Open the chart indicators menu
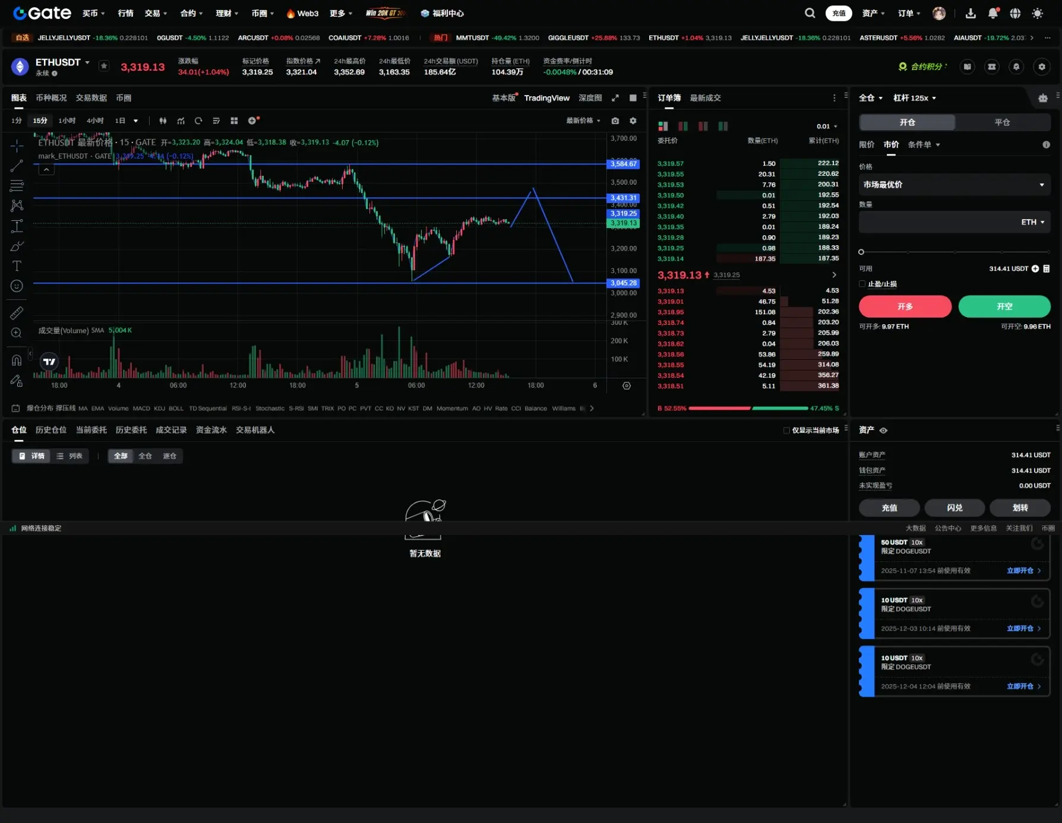The height and width of the screenshot is (823, 1062). click(181, 121)
